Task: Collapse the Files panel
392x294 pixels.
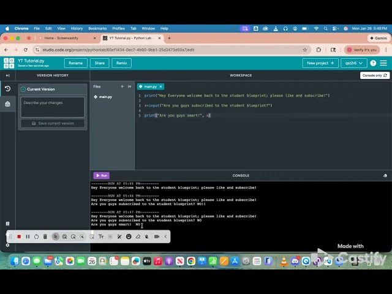Action: [129, 86]
